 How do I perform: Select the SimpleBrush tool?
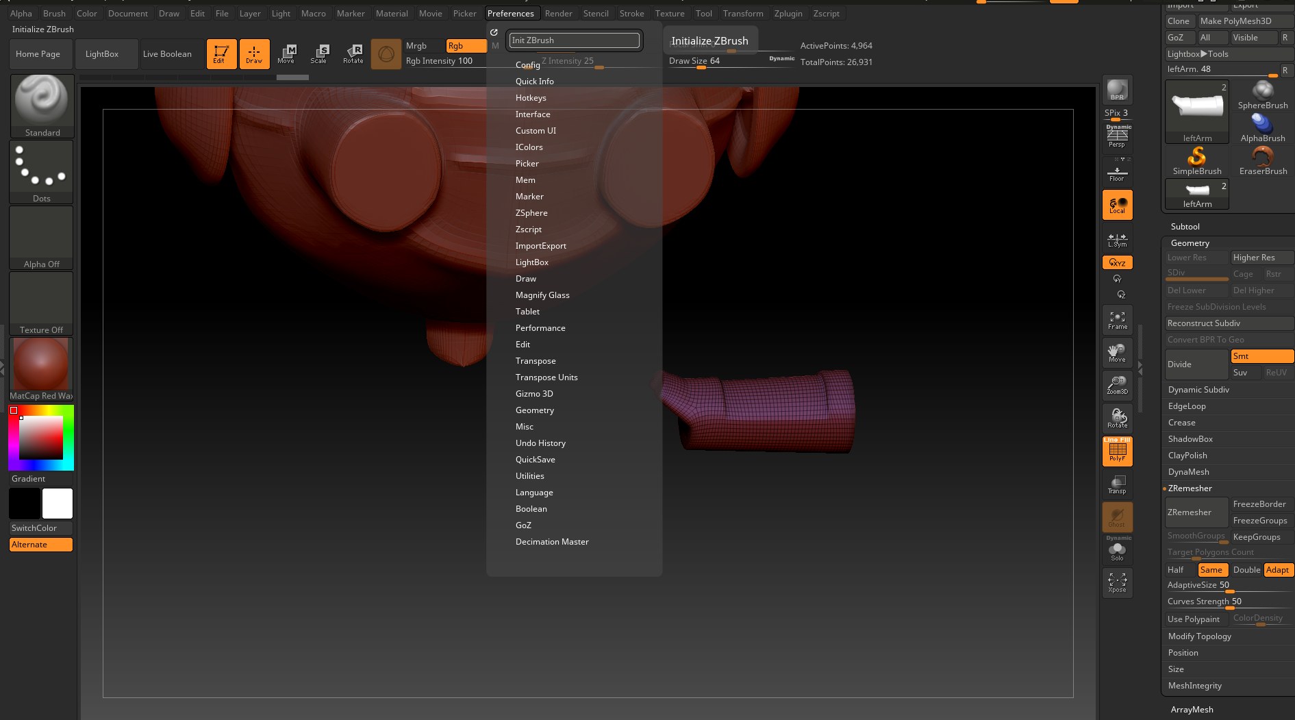pos(1196,161)
